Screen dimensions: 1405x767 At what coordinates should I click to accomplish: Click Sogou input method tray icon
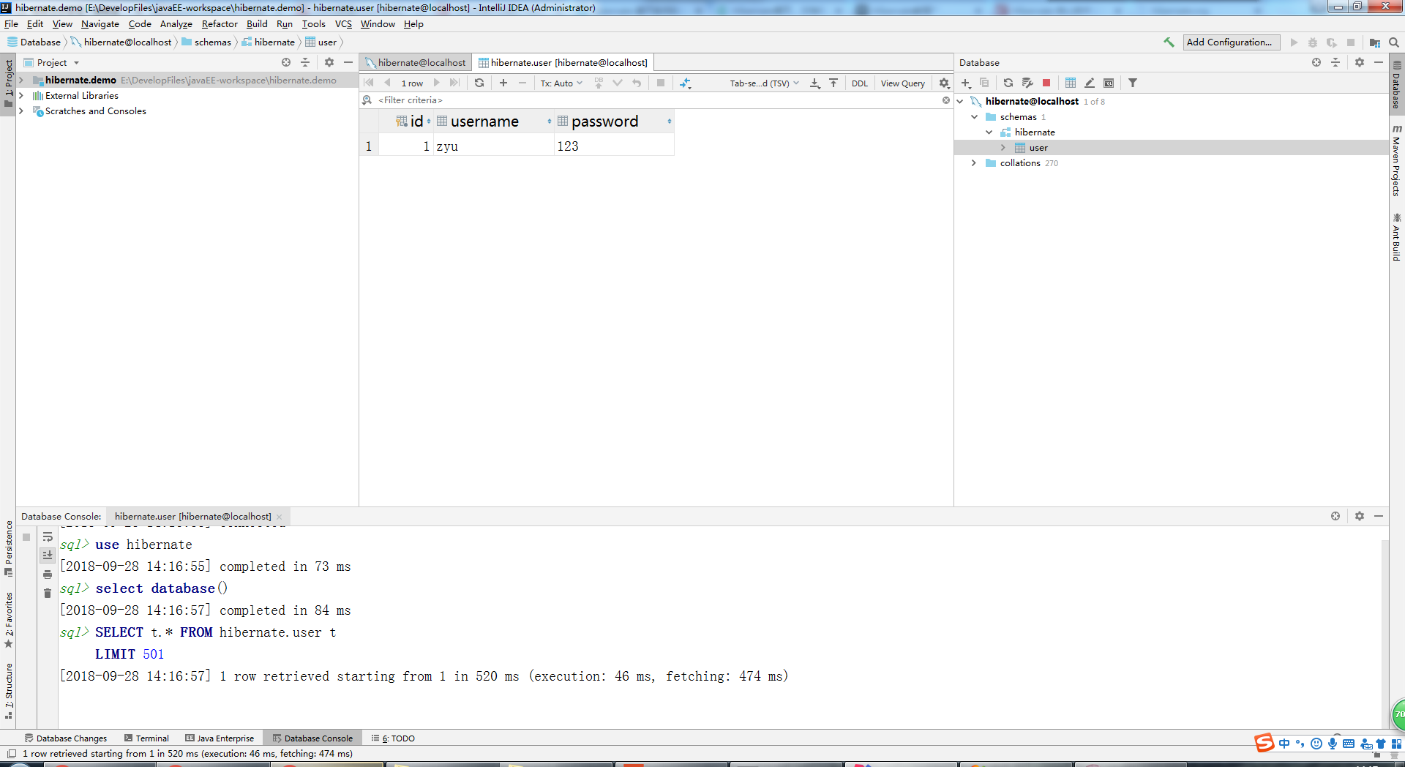pos(1264,743)
